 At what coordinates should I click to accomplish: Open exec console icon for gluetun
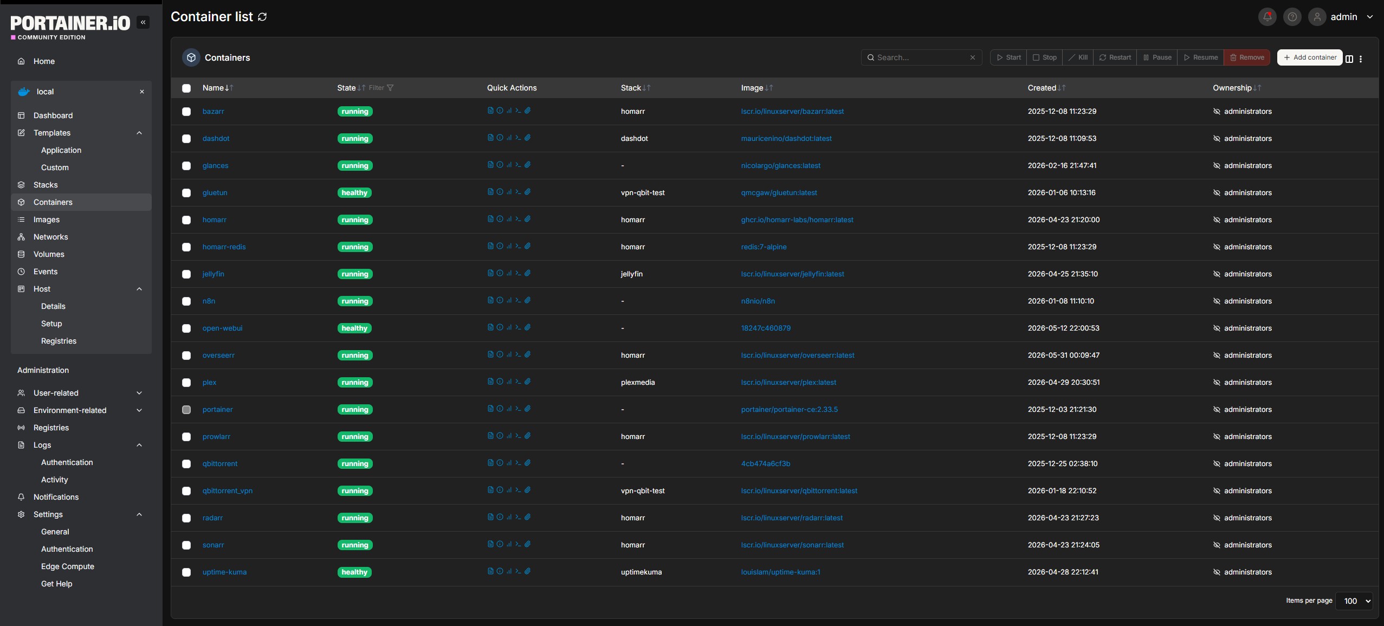pyautogui.click(x=518, y=192)
